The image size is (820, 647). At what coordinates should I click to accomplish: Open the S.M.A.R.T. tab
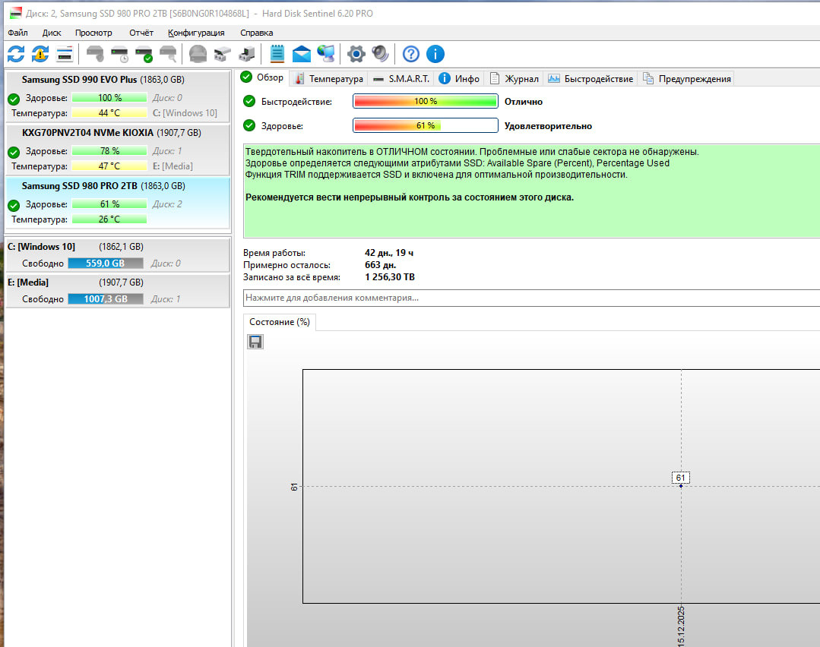401,78
